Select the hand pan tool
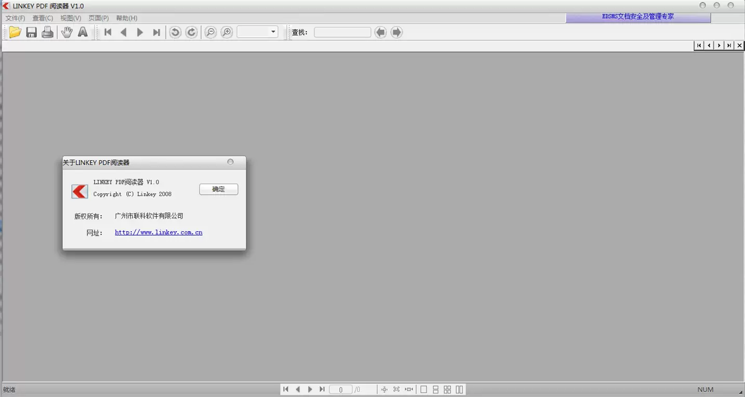The width and height of the screenshot is (745, 397). [66, 32]
